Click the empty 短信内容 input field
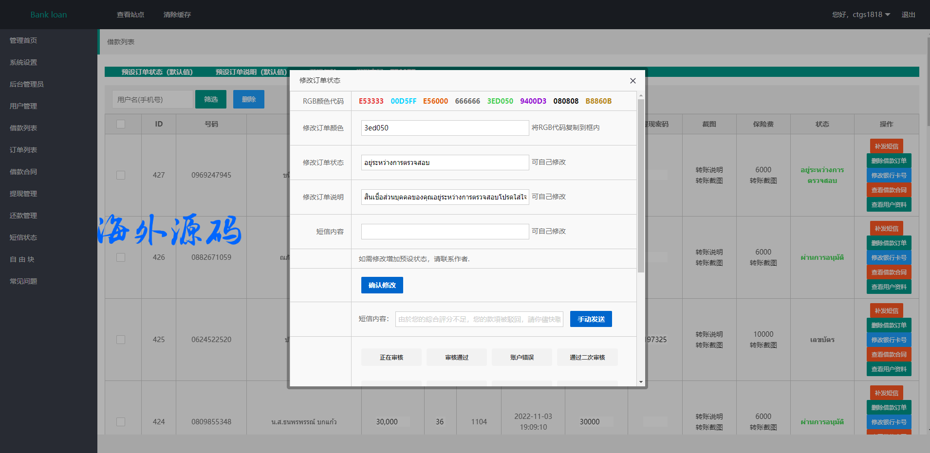Image resolution: width=930 pixels, height=453 pixels. (x=445, y=232)
